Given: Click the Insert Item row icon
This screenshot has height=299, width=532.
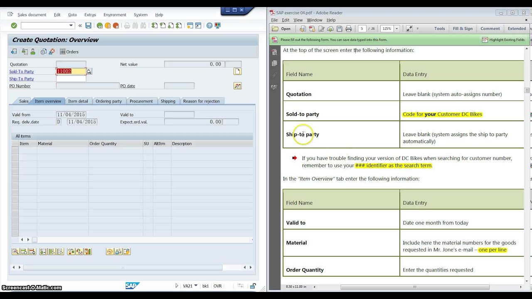Looking at the screenshot, I should (24, 252).
